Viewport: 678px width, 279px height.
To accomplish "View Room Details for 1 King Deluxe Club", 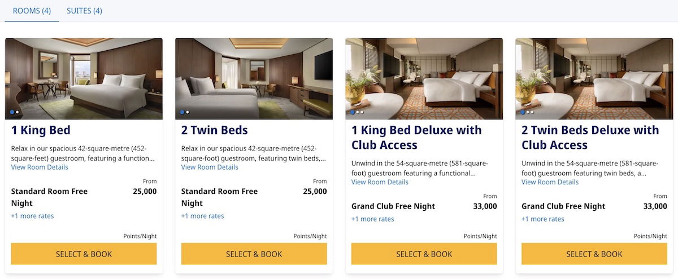I will click(x=380, y=182).
